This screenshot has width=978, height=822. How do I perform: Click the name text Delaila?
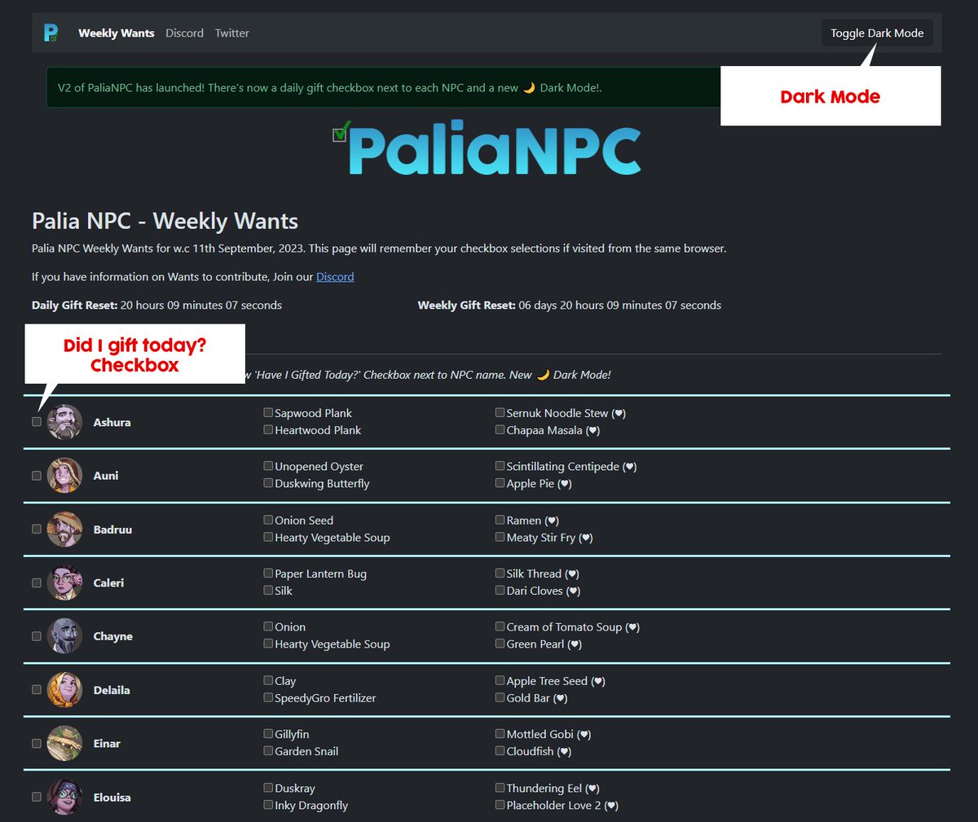click(112, 690)
